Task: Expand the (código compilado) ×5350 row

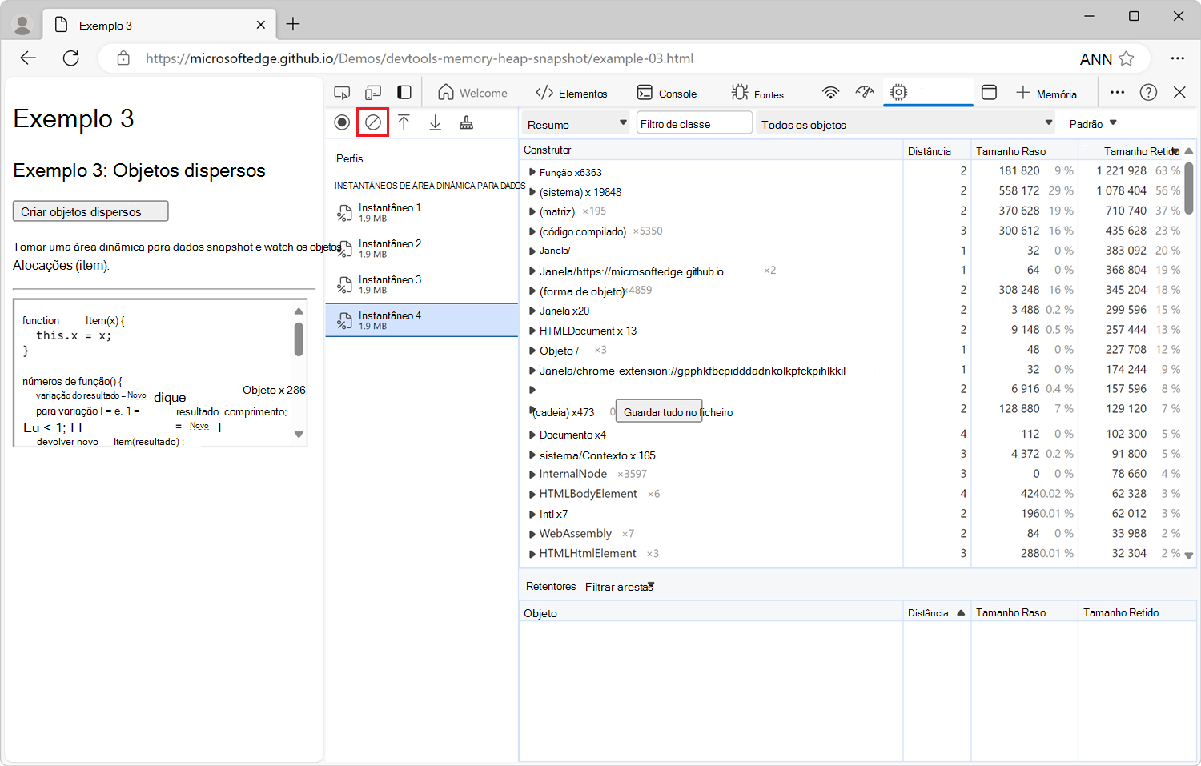Action: click(532, 231)
